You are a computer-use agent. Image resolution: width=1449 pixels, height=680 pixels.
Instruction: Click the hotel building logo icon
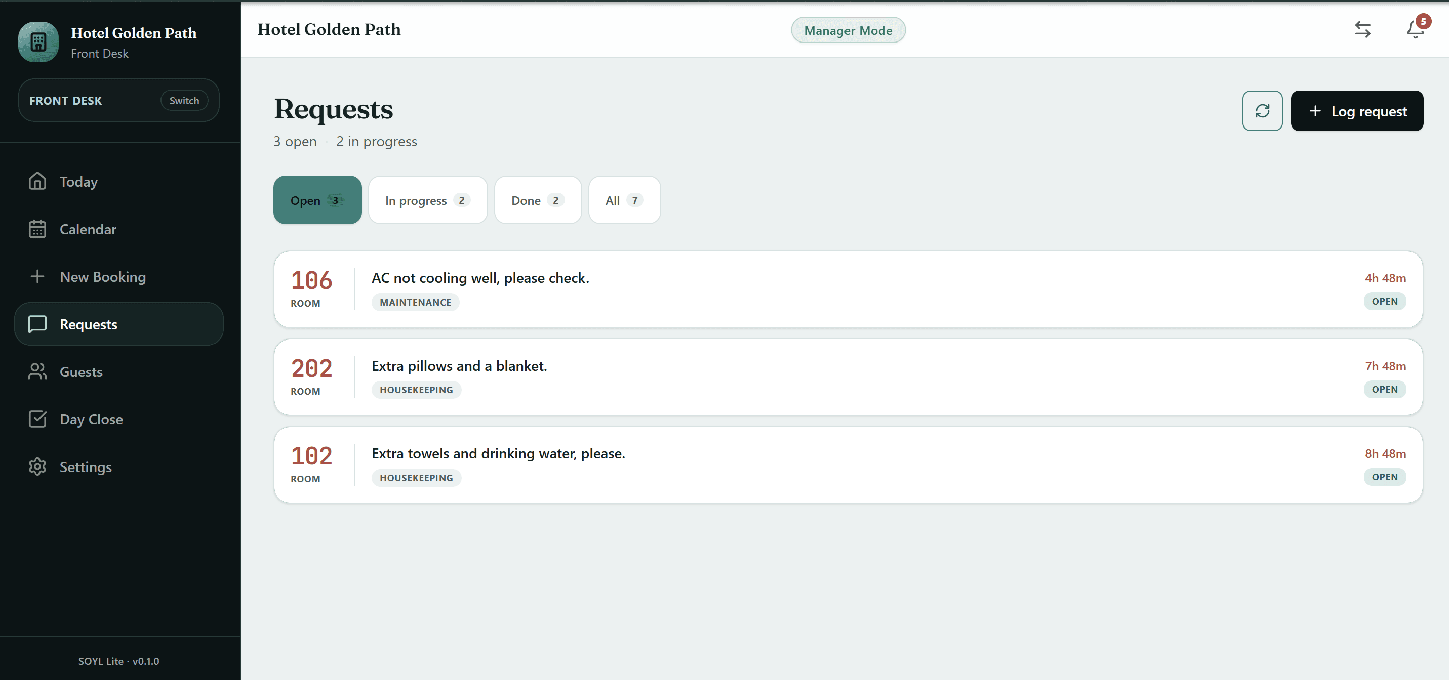tap(38, 42)
